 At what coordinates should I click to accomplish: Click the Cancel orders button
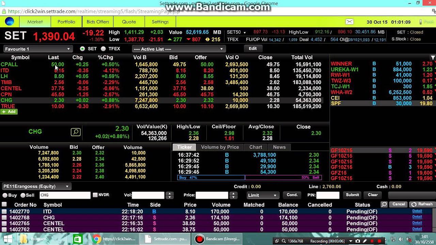399,205
